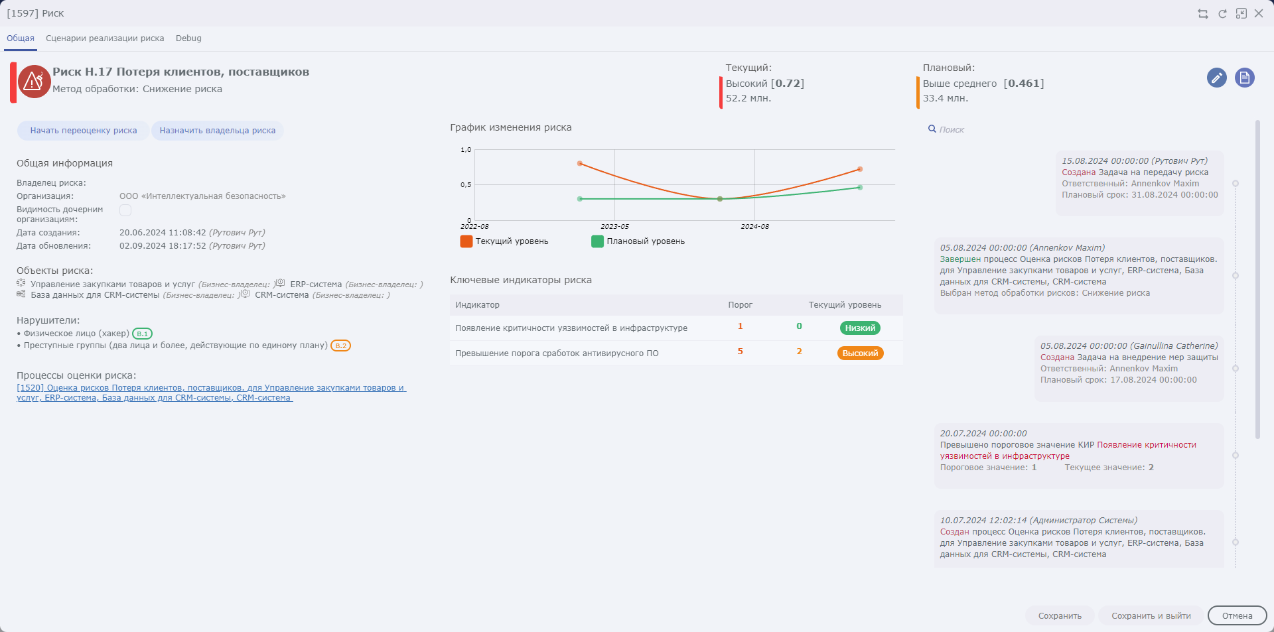Toggle the Видимость дочерним организациям checkbox
This screenshot has height=632, width=1274.
click(125, 210)
